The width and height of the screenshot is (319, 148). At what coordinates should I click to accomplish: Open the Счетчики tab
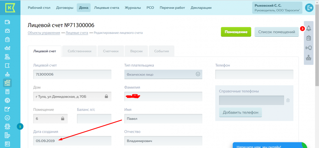pos(111,51)
